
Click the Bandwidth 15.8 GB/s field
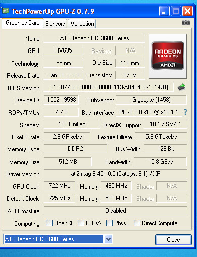(x=161, y=162)
